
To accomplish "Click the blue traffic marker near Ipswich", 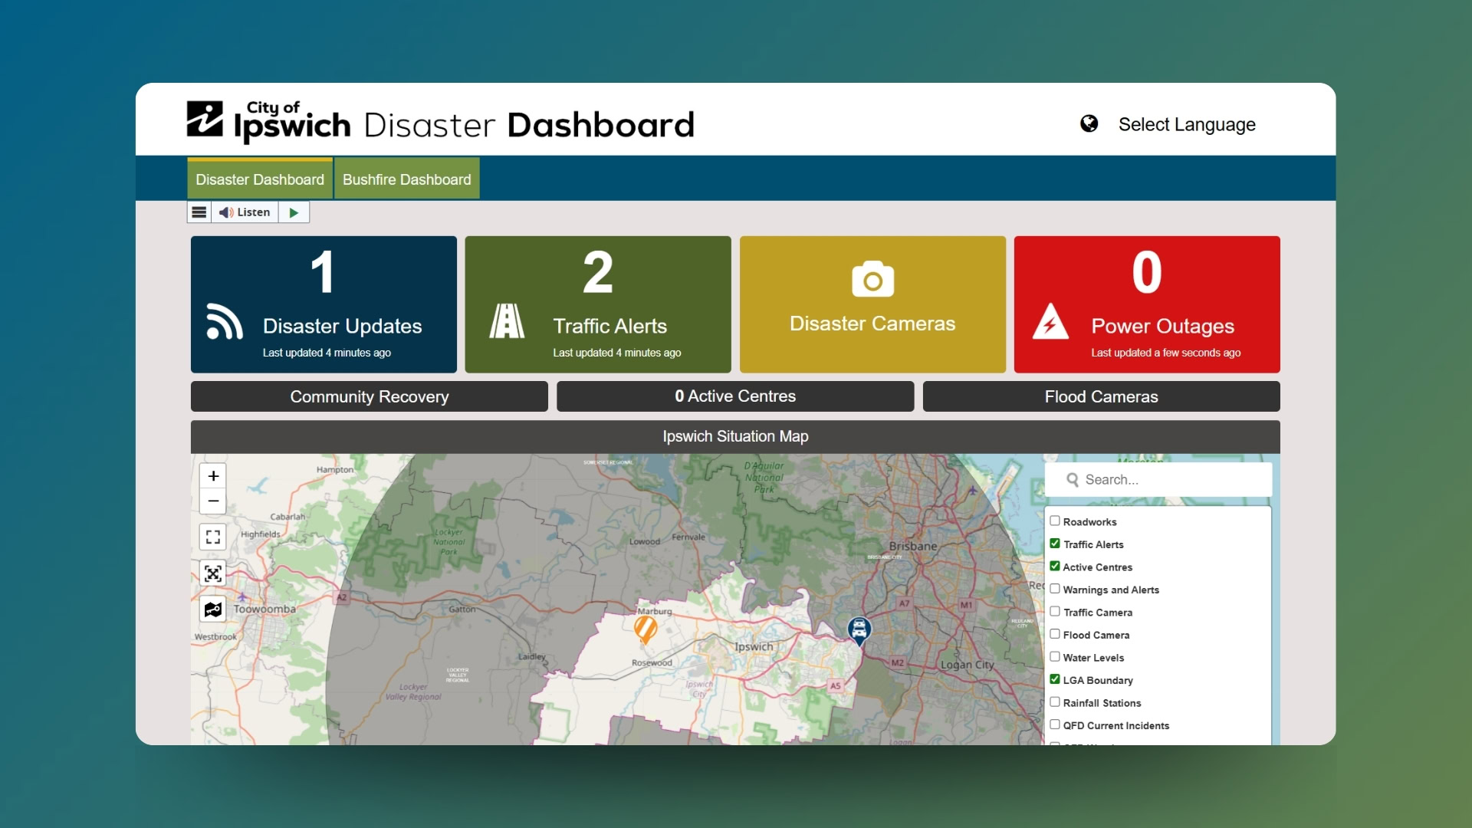I will tap(859, 630).
